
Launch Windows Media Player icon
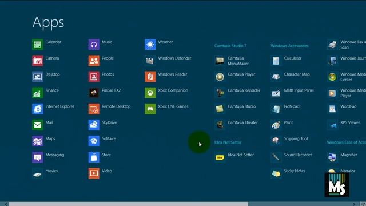click(332, 93)
